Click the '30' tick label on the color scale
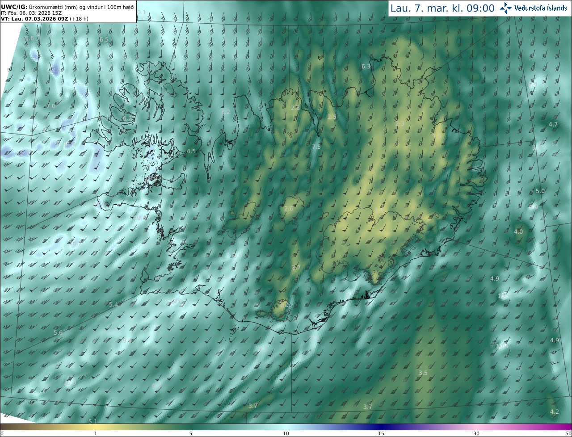 476,434
